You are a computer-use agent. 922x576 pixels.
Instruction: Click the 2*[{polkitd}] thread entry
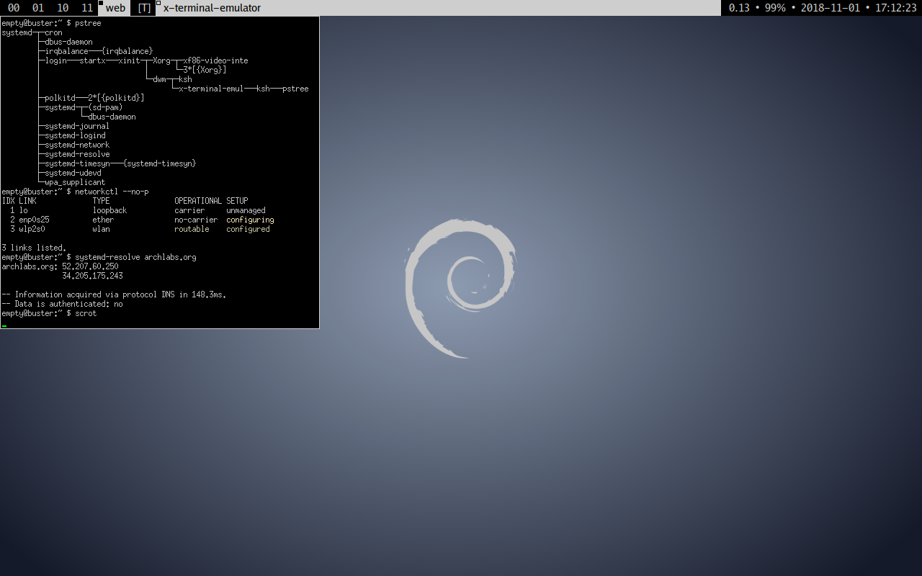point(116,98)
